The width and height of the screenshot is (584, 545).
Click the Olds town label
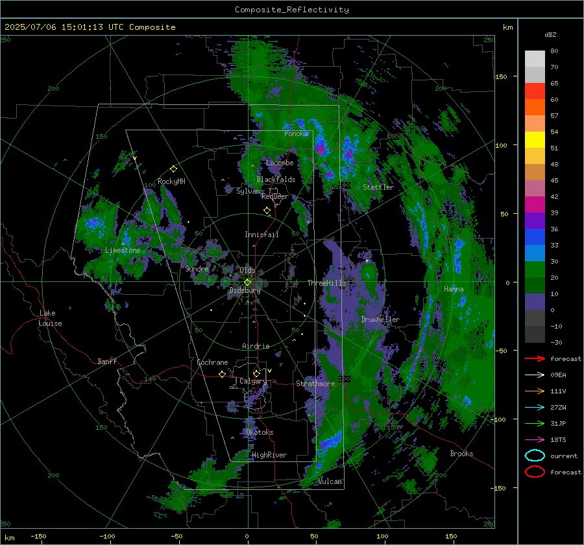[247, 270]
